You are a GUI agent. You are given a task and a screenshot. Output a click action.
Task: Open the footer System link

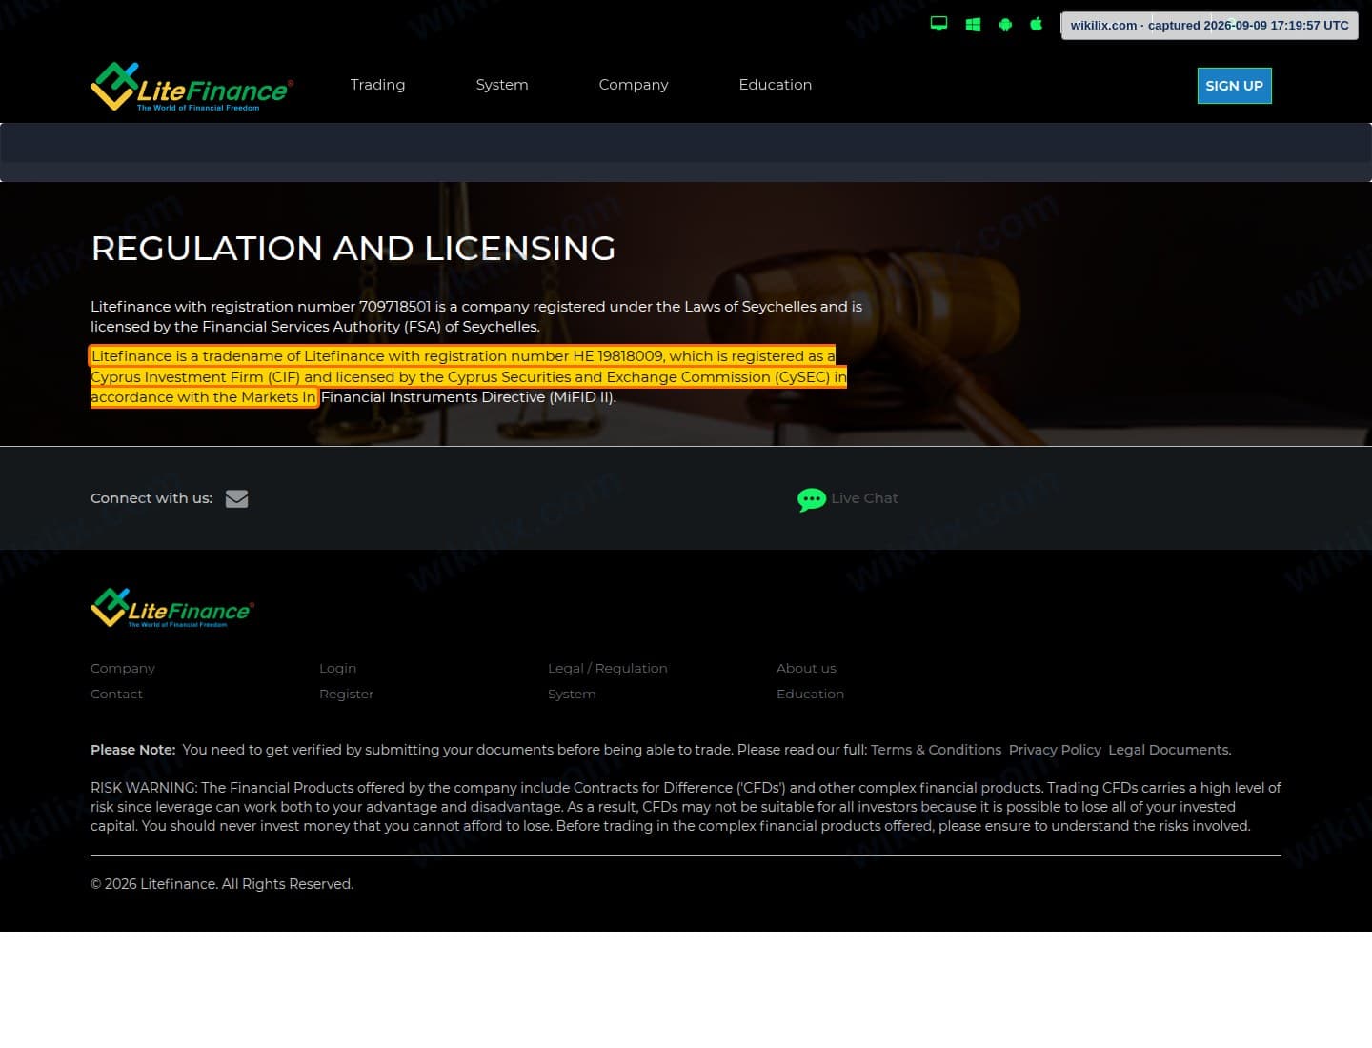[x=572, y=694]
